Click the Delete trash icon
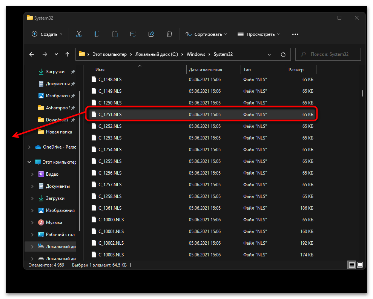The width and height of the screenshot is (373, 299). [x=169, y=34]
